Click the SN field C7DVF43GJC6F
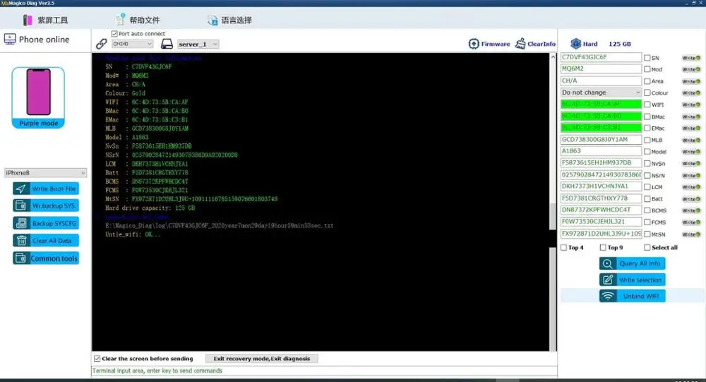The image size is (706, 382). click(601, 57)
